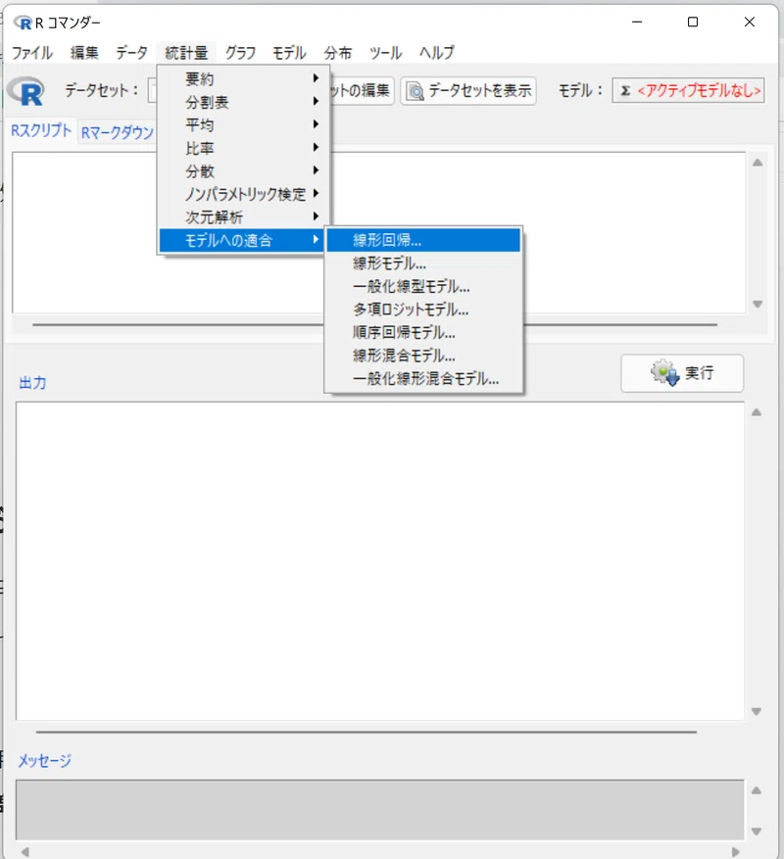Click message pane scroll up arrow
This screenshot has width=784, height=859.
point(757,790)
